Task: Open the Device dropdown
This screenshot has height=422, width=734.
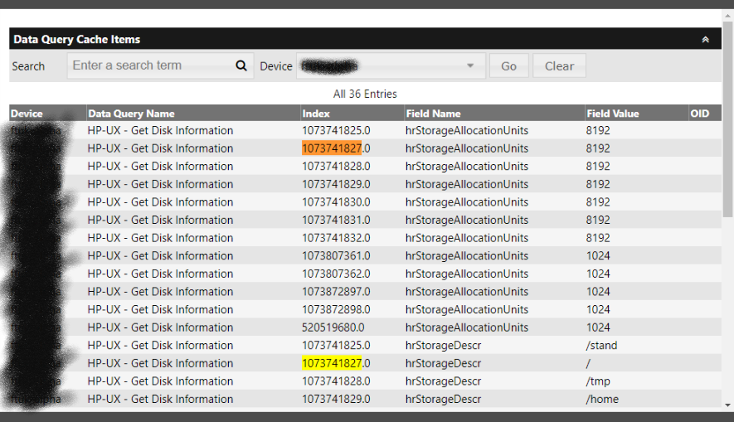Action: click(391, 66)
